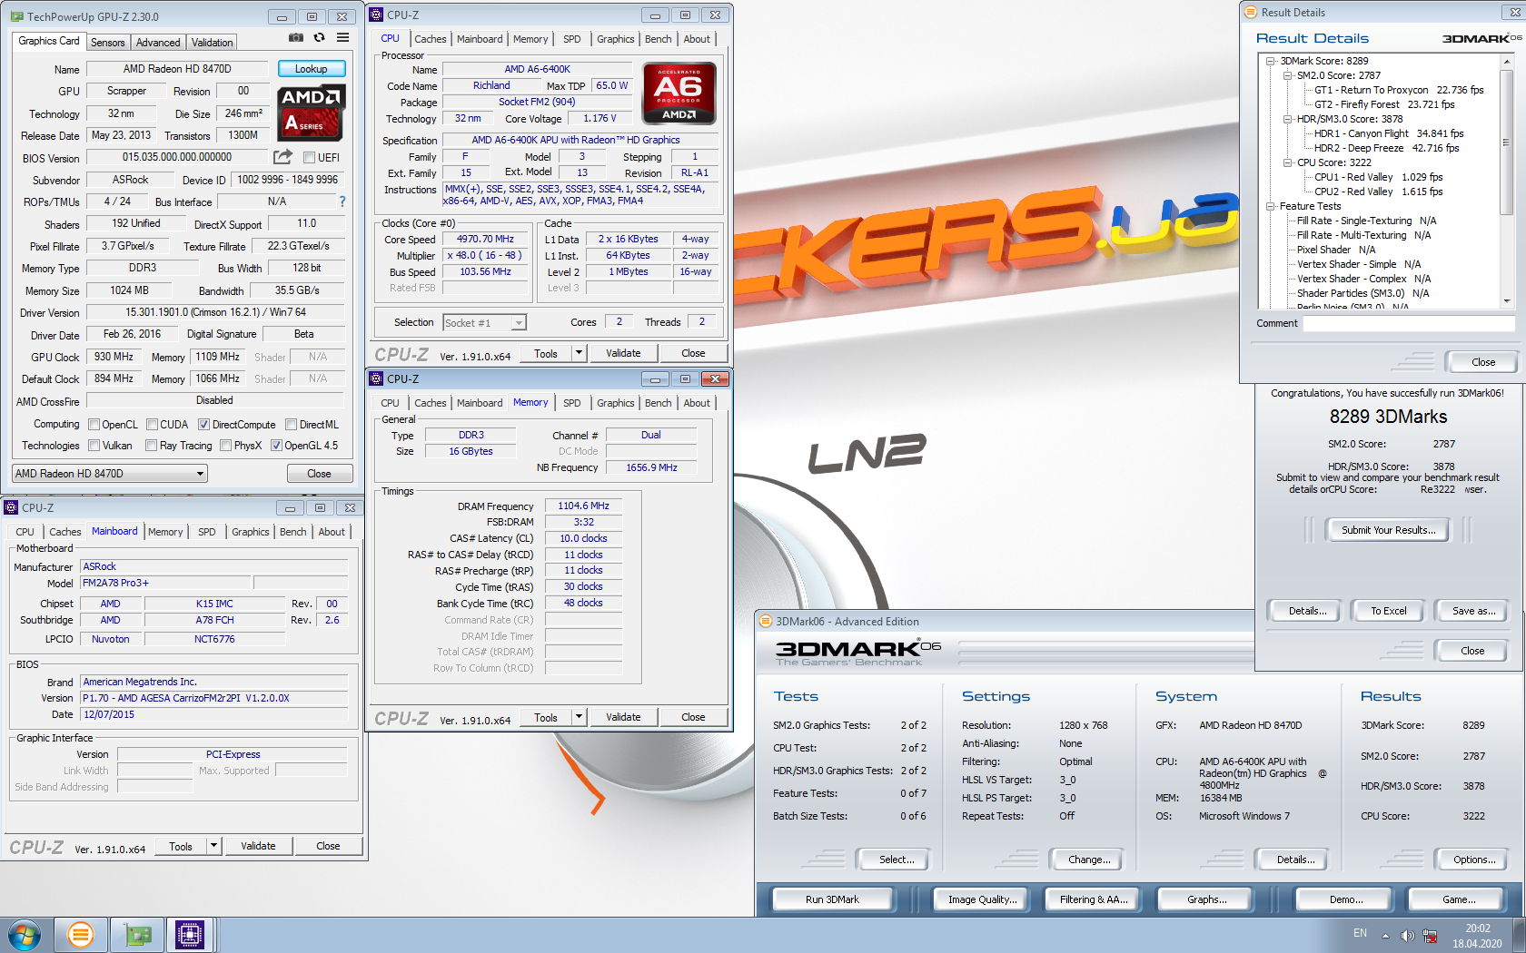Open the AMD Radeon HD 8470D GPU dropdown
Image resolution: width=1526 pixels, height=953 pixels.
(x=110, y=474)
